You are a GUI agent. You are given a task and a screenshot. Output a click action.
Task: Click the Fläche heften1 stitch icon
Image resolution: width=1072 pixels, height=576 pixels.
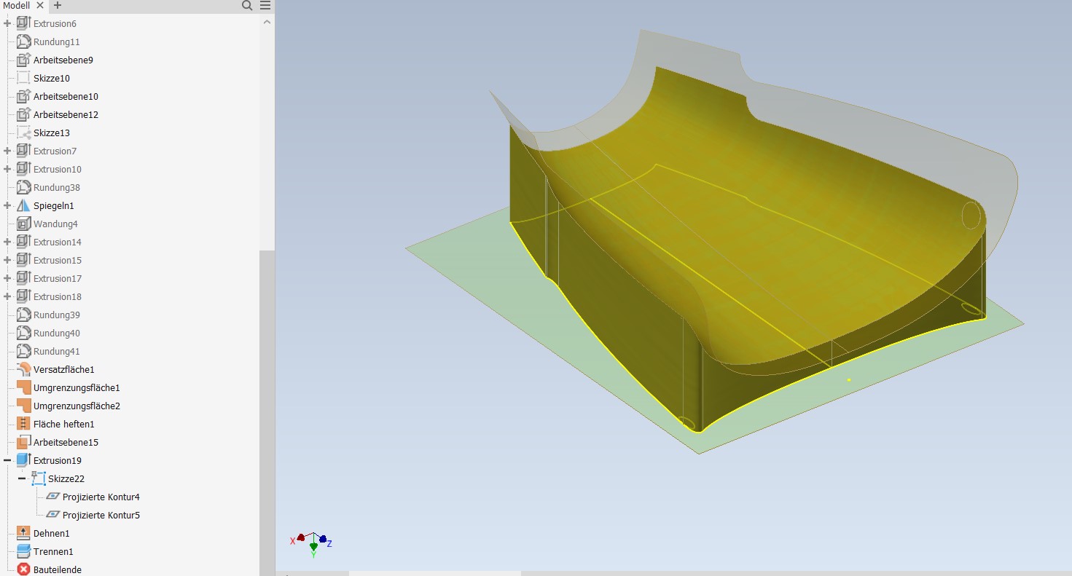(23, 424)
